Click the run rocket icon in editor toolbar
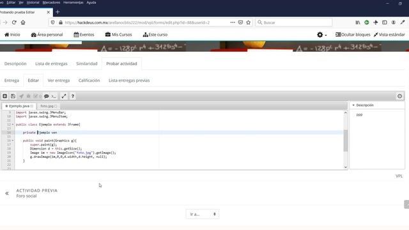The width and height of the screenshot is (409, 230). 21,96
